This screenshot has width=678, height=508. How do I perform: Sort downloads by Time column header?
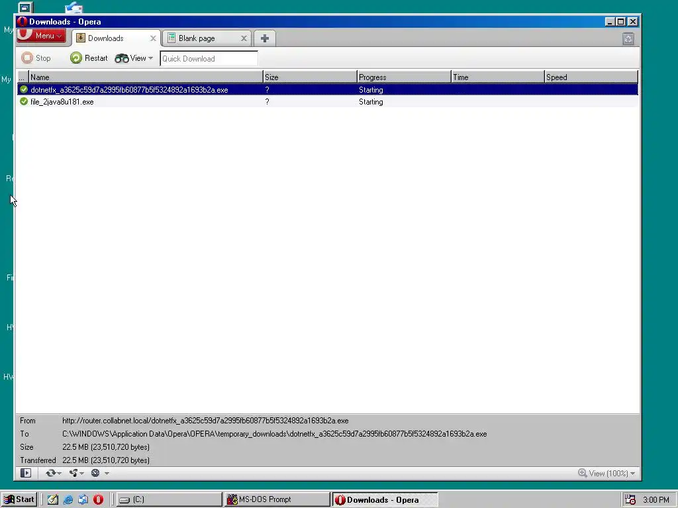[x=498, y=77]
